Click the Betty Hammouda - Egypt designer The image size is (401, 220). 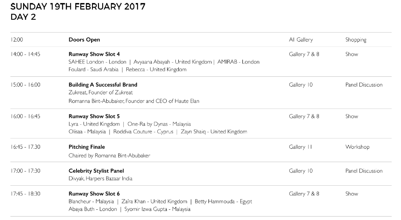pos(223,202)
